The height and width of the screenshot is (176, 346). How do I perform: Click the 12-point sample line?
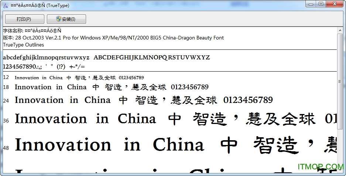tap(79, 77)
